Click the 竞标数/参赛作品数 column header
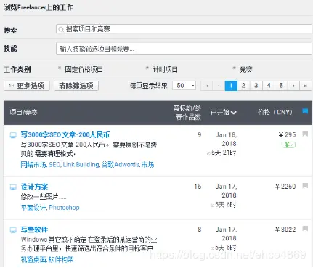 click(x=187, y=113)
